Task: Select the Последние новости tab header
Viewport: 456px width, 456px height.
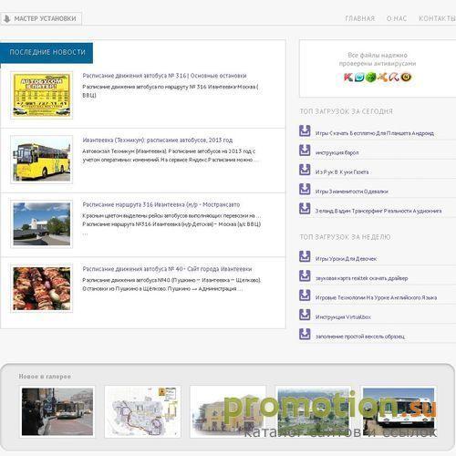Action: coord(47,52)
